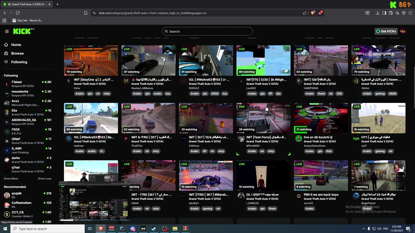Click the KICK beta logo

pos(24,31)
